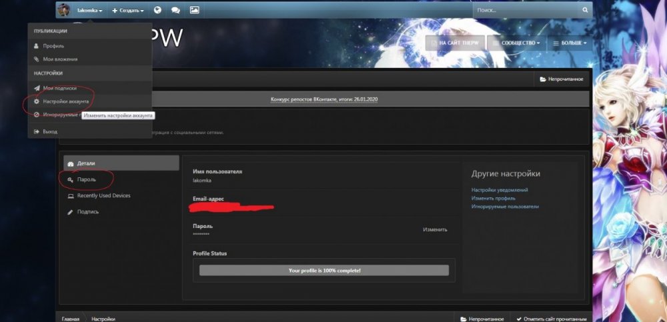Choose Выход to log out
This screenshot has height=322, width=667.
point(50,132)
